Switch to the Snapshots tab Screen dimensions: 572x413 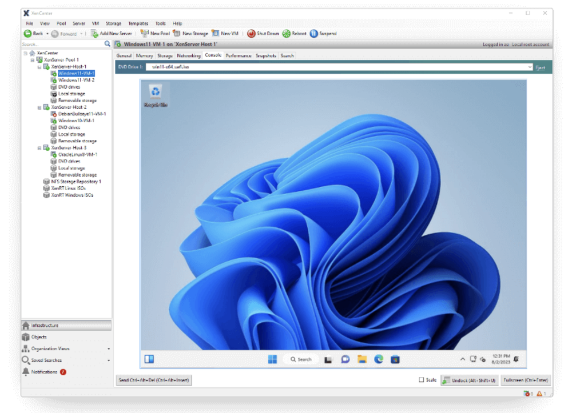[266, 56]
